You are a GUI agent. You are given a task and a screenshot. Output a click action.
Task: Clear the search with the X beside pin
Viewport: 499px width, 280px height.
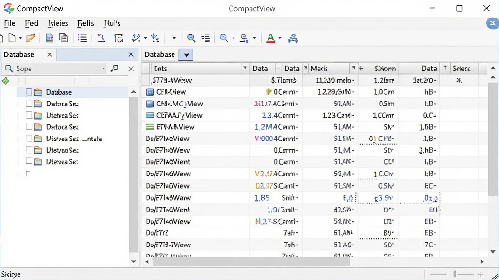pyautogui.click(x=131, y=69)
